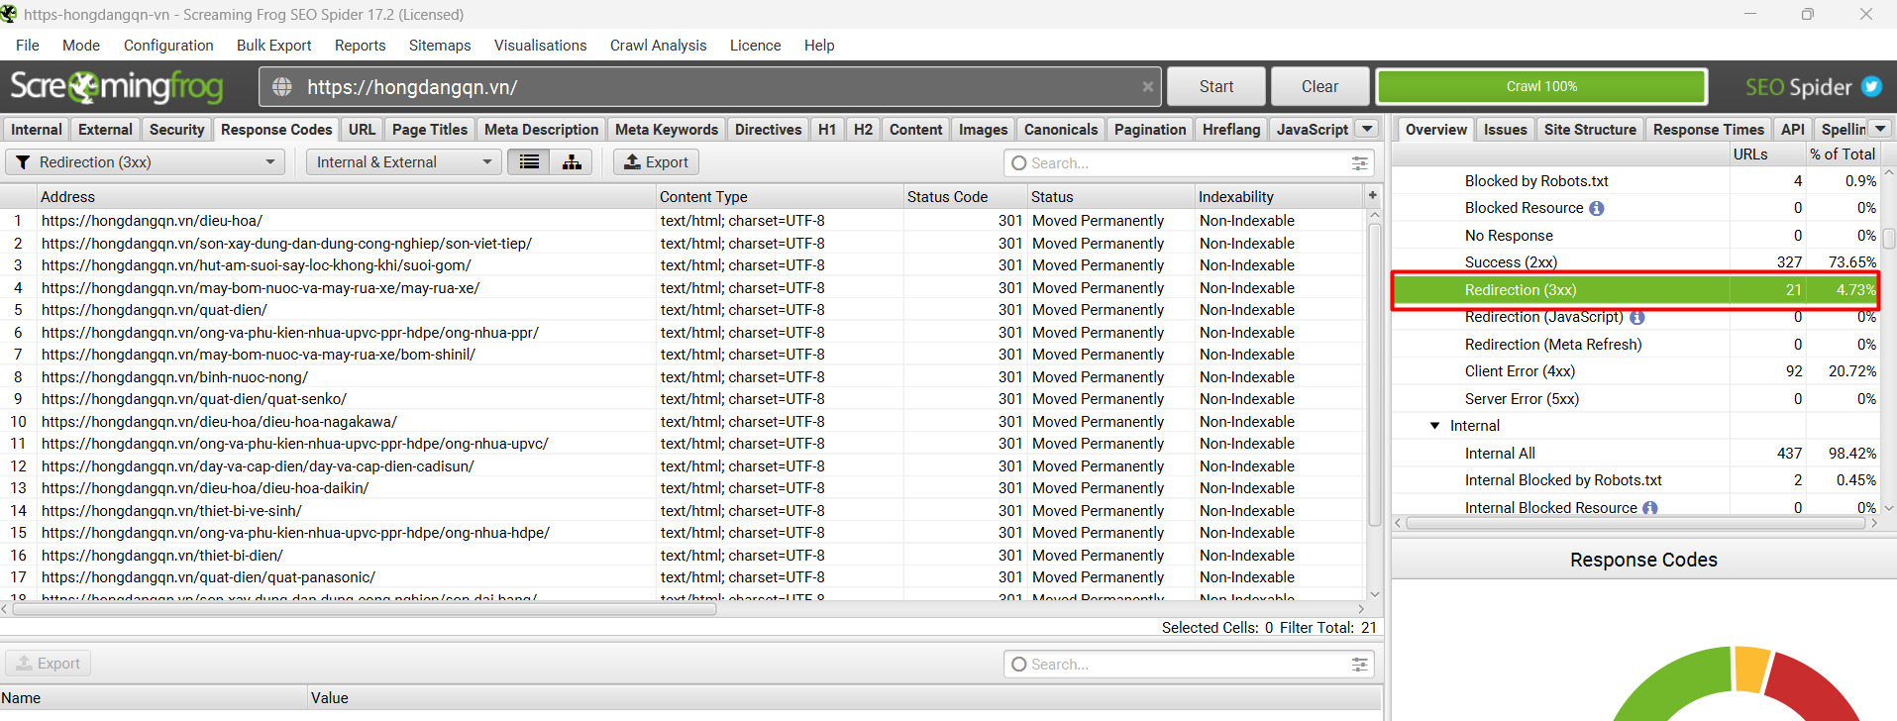Viewport: 1897px width, 721px height.
Task: Open search options icon in lower search box
Action: (x=1359, y=665)
